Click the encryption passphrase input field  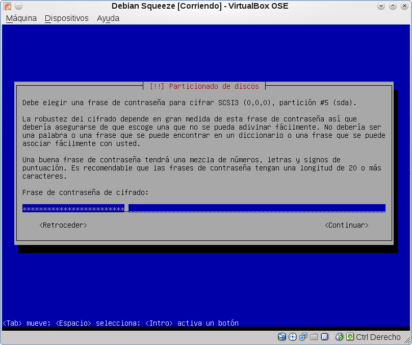click(x=203, y=208)
